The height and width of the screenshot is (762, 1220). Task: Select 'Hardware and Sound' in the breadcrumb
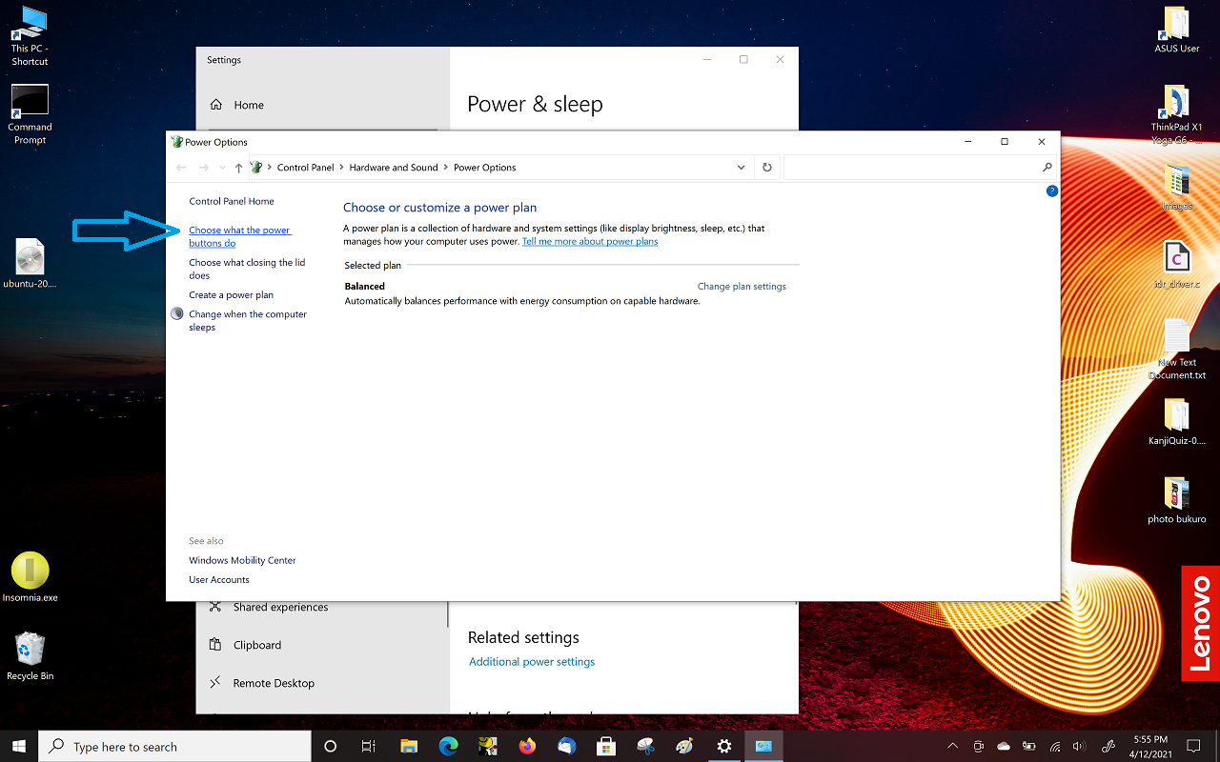tap(394, 168)
